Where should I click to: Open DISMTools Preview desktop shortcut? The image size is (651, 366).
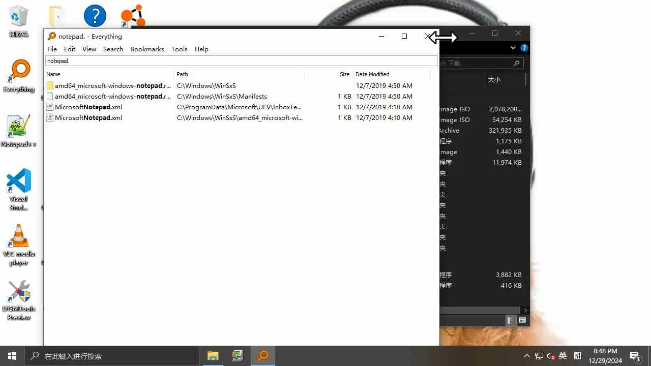pyautogui.click(x=19, y=300)
